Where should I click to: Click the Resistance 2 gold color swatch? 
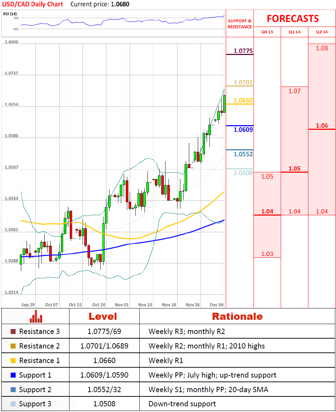13,346
